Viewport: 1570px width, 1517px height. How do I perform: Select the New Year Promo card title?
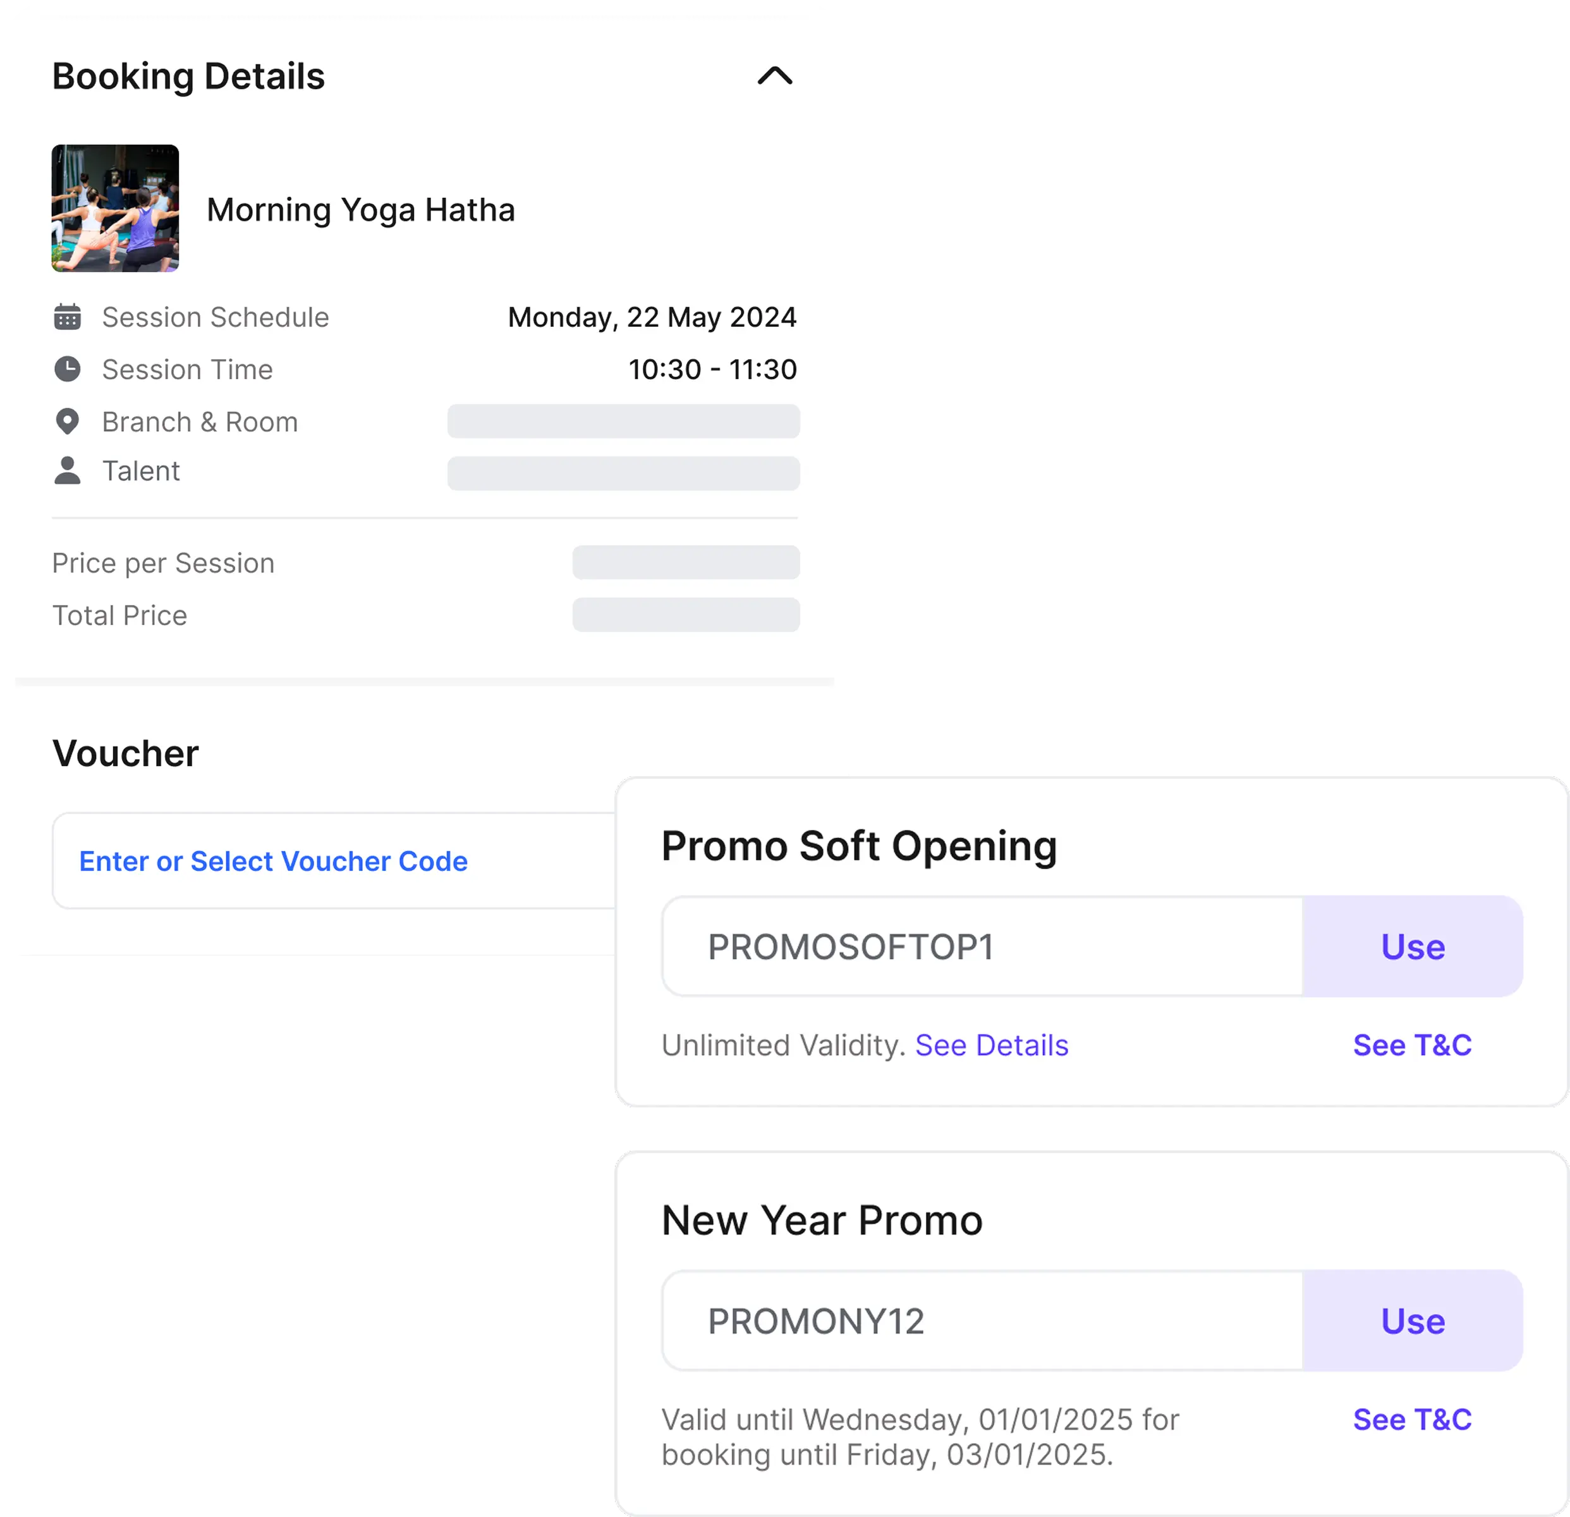click(x=822, y=1221)
